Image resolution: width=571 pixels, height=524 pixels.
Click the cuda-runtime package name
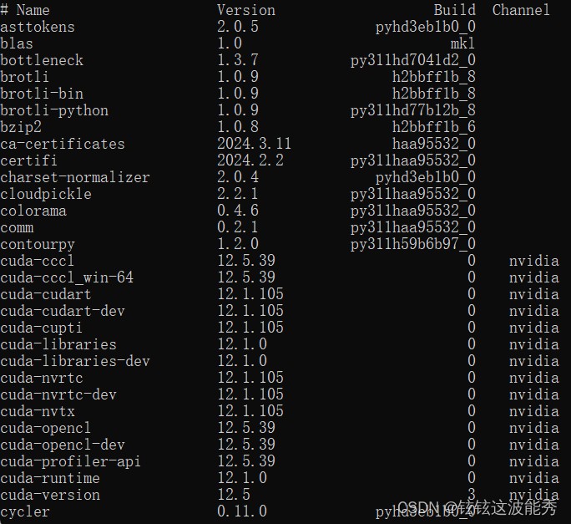pos(50,478)
